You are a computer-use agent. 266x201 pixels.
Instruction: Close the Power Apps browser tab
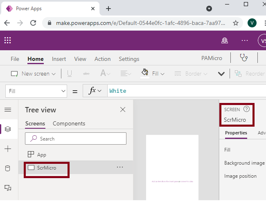93,9
